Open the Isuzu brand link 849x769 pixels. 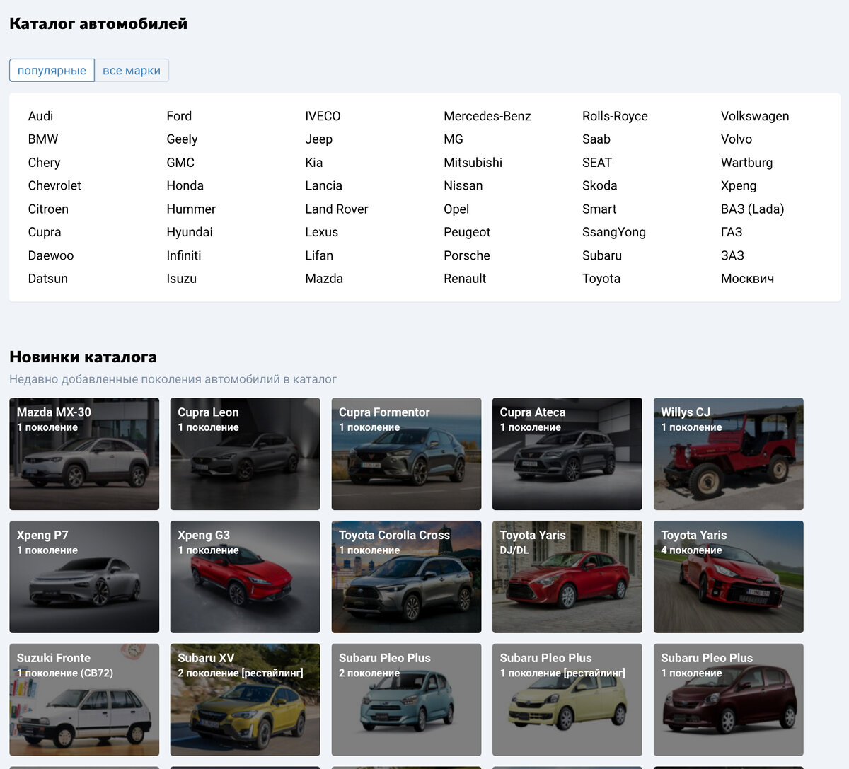pos(181,279)
